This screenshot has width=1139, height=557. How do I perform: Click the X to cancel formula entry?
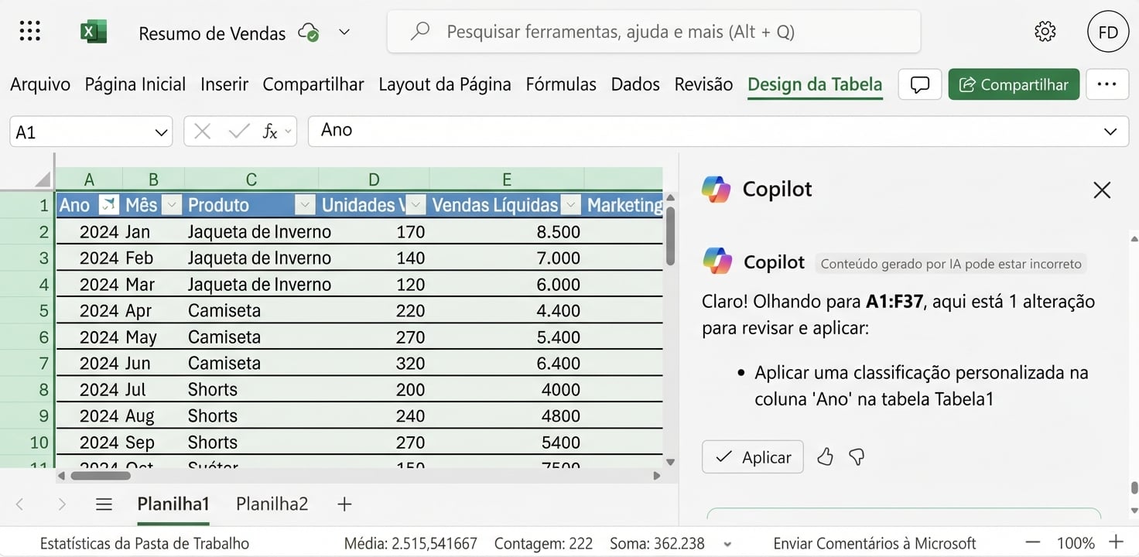coord(201,131)
